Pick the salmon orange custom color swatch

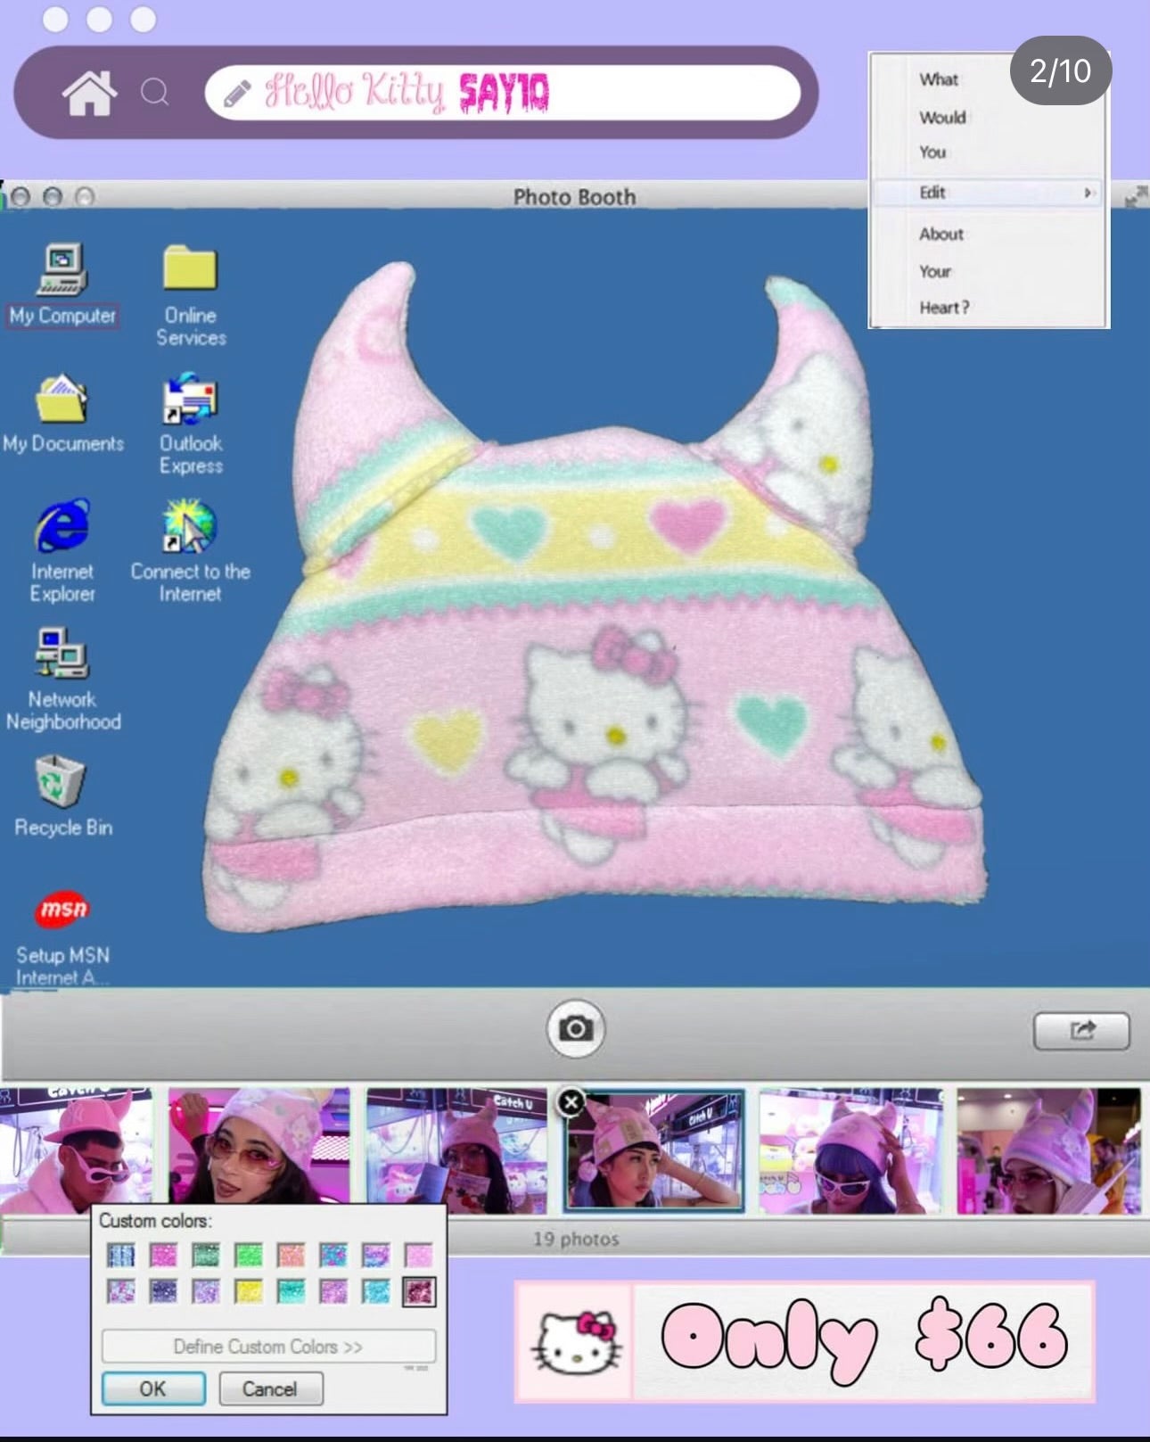291,1255
